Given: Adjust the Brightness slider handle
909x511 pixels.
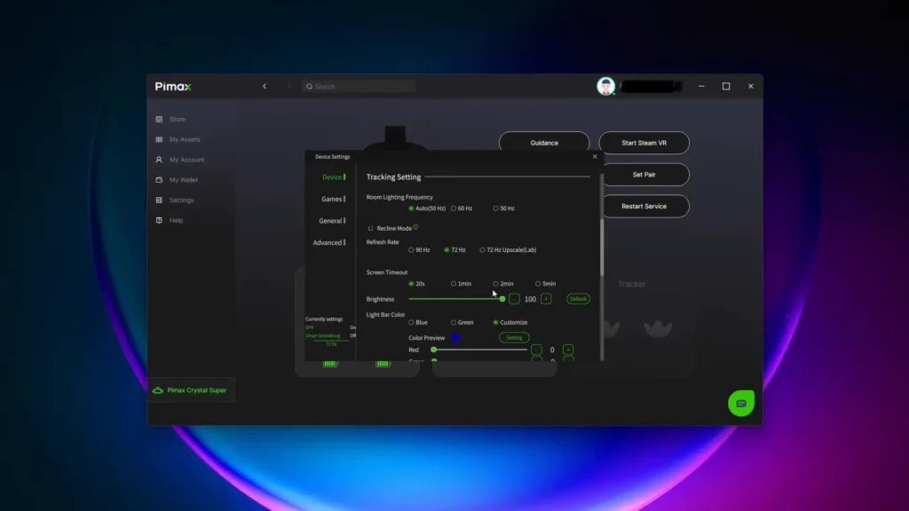Looking at the screenshot, I should click(x=502, y=299).
